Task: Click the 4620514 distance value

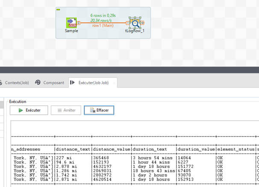Action: point(102,179)
